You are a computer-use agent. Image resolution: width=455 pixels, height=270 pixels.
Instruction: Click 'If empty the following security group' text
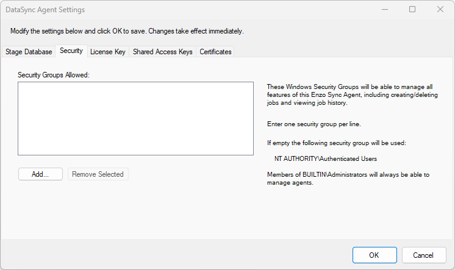(x=337, y=143)
